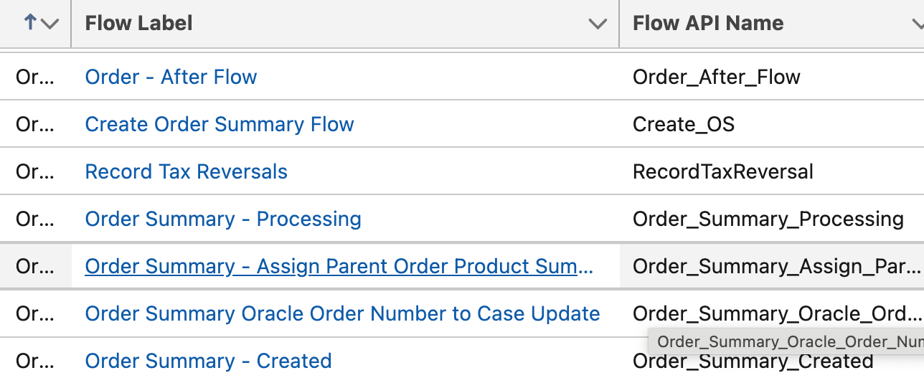
Task: Select the truncated Order_Summary_Oracle_Ord... API name cell
Action: pyautogui.click(x=776, y=313)
